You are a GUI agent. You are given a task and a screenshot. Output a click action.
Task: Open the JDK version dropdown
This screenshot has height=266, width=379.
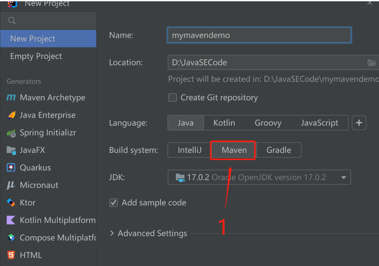(x=343, y=178)
